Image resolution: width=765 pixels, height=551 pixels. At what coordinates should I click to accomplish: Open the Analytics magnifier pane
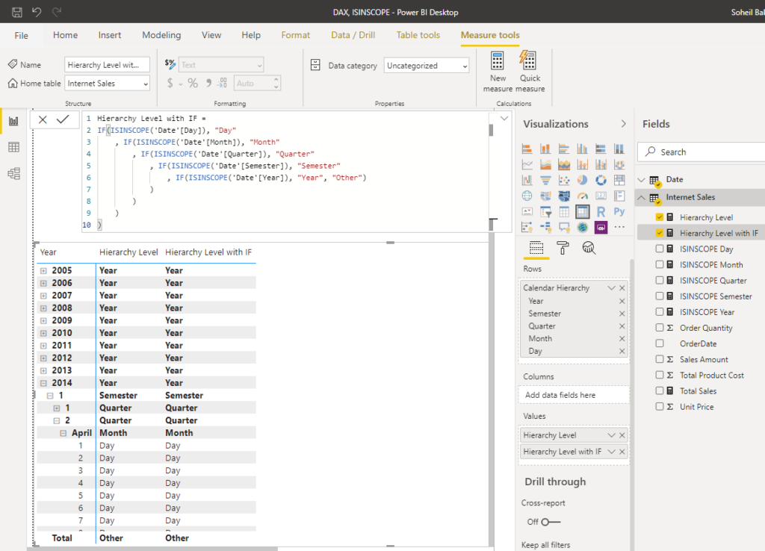tap(589, 248)
